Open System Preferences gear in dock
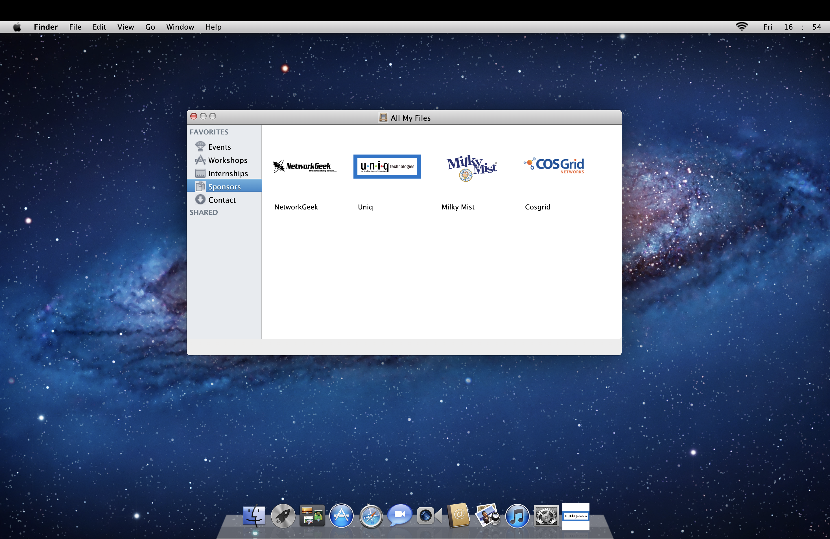This screenshot has width=830, height=539. (x=546, y=516)
